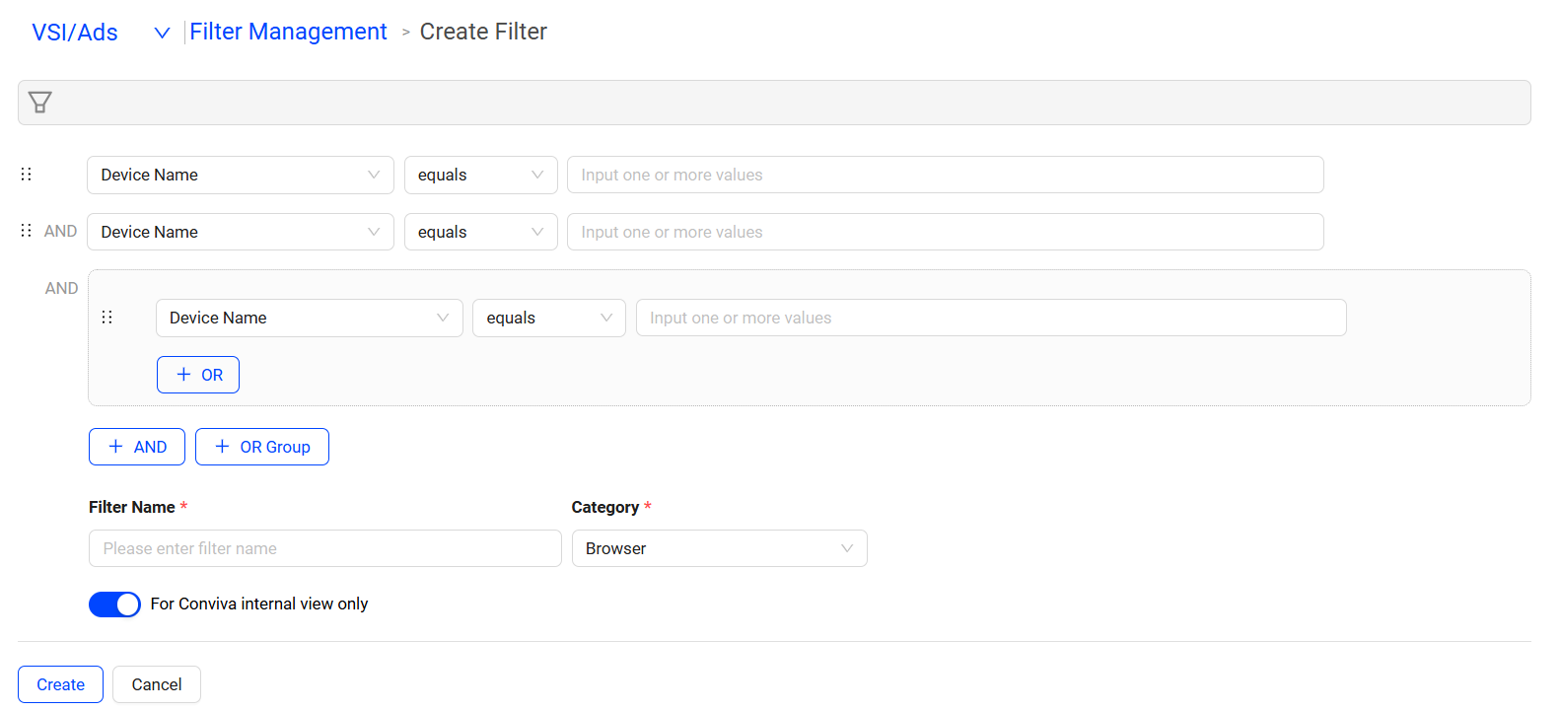Image resolution: width=1560 pixels, height=711 pixels.
Task: Click the funnel filter icon
Action: pyautogui.click(x=39, y=103)
